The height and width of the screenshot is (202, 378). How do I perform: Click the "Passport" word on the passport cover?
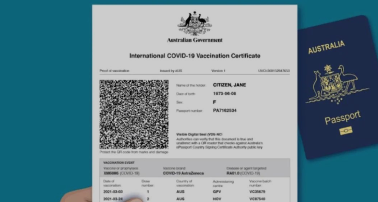click(x=343, y=117)
